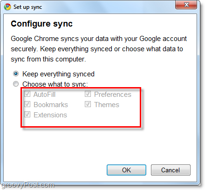
Task: Click the AutoFill label text
Action: click(44, 95)
